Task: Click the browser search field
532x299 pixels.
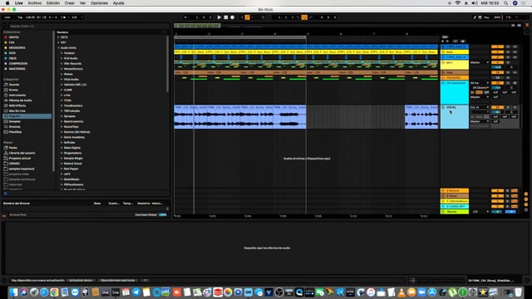Action: (x=86, y=26)
